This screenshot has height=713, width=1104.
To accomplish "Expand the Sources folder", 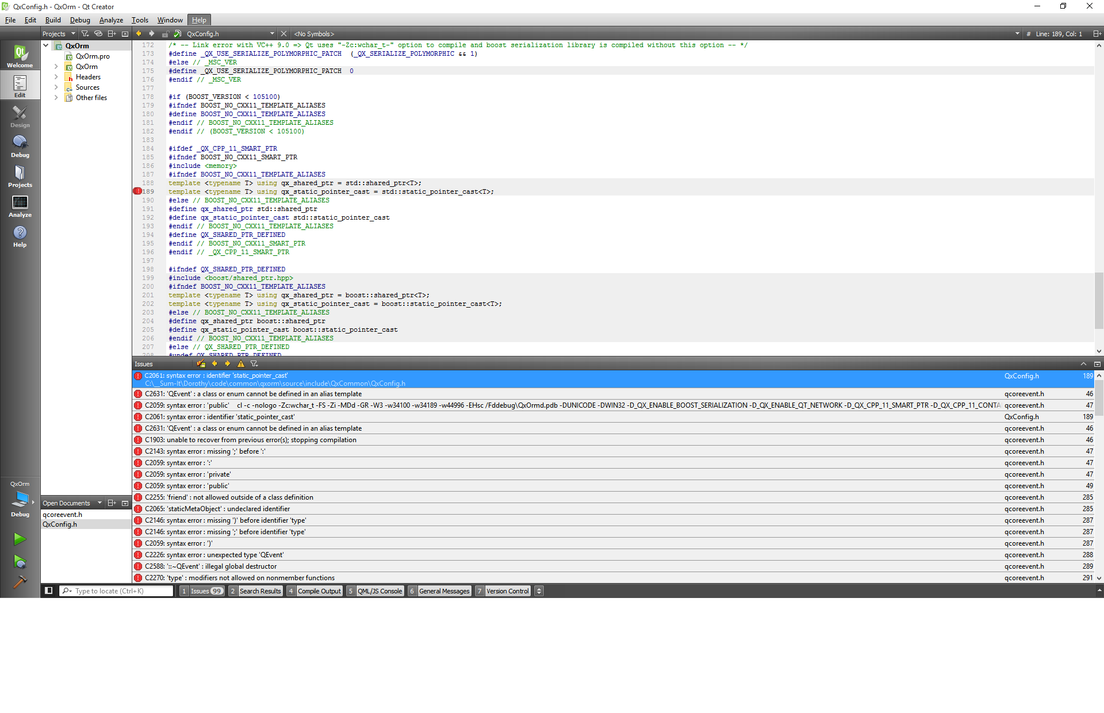I will pyautogui.click(x=56, y=87).
